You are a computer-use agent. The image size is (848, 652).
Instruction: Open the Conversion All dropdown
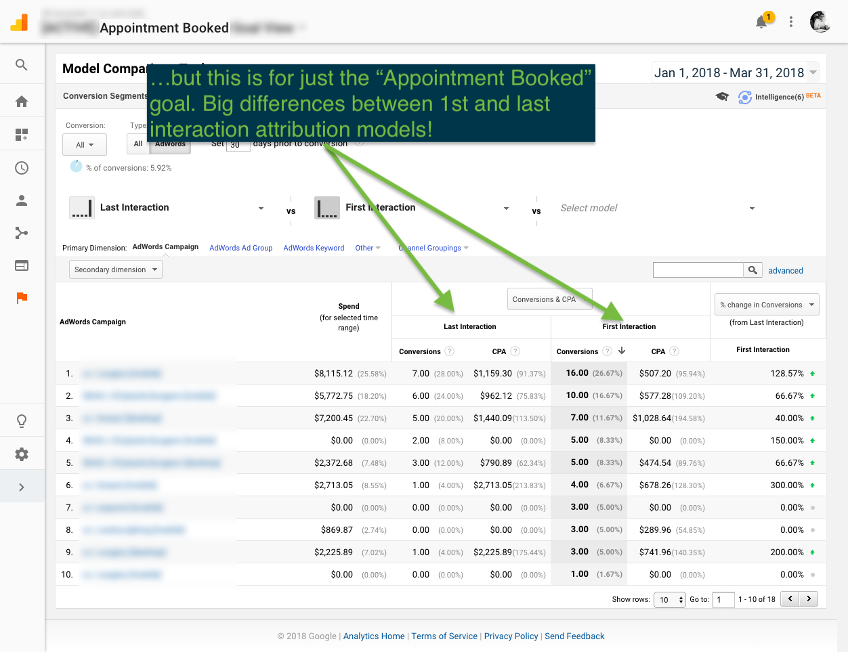point(85,145)
